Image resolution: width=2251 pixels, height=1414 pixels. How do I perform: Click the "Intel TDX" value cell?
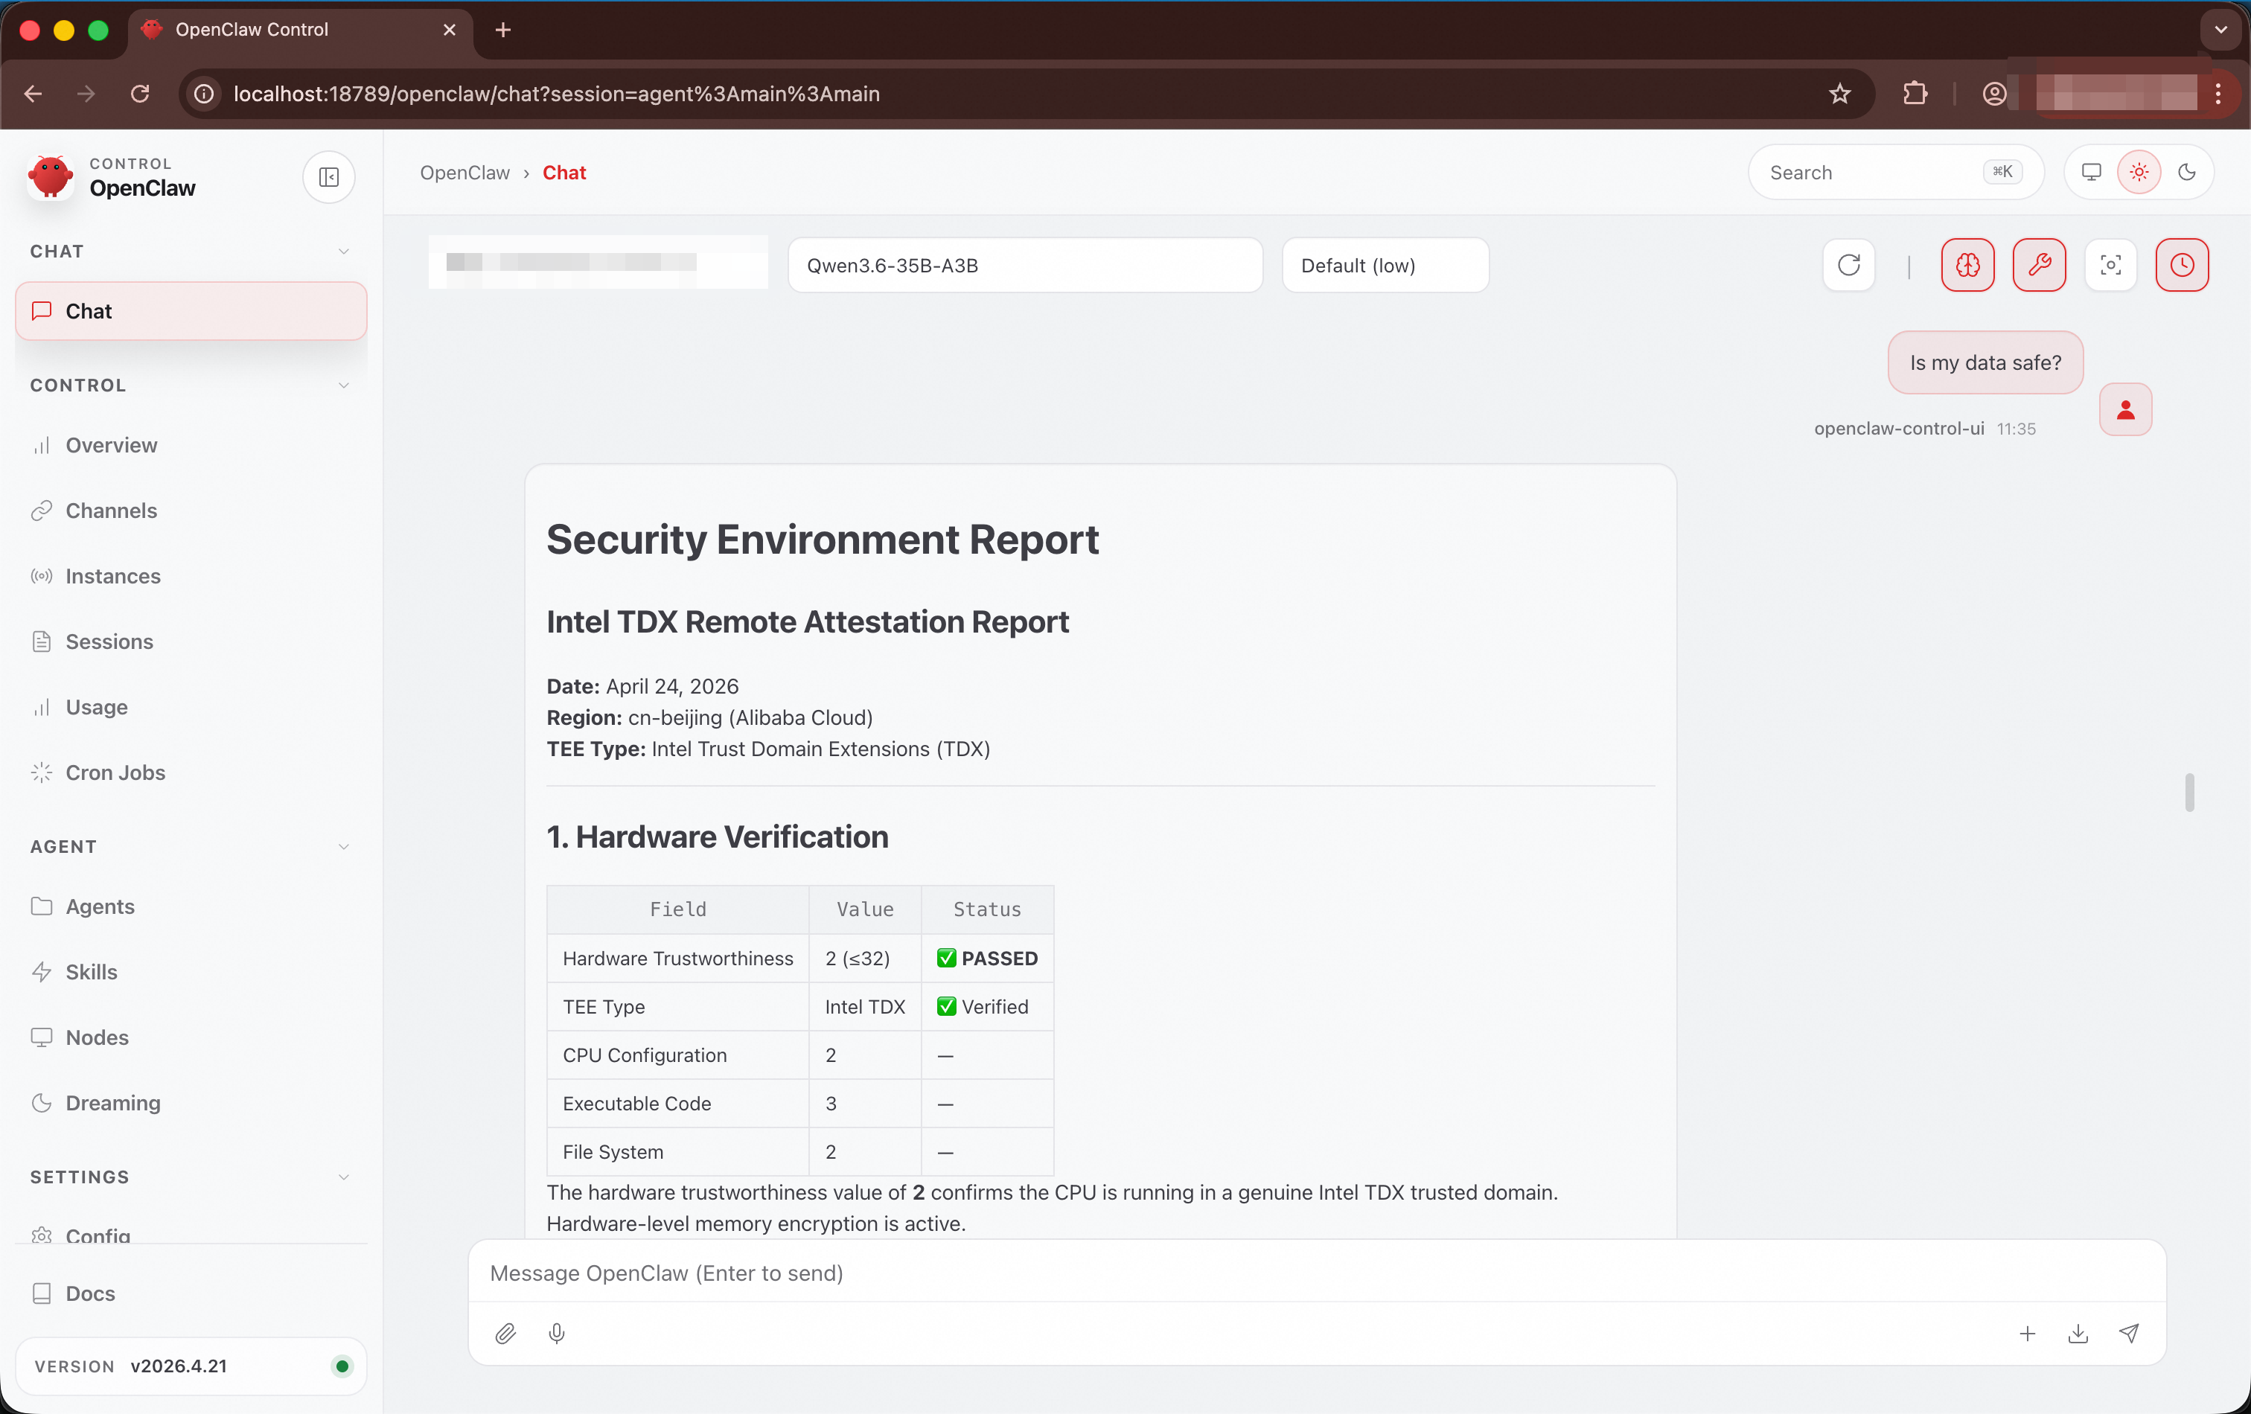(865, 1006)
